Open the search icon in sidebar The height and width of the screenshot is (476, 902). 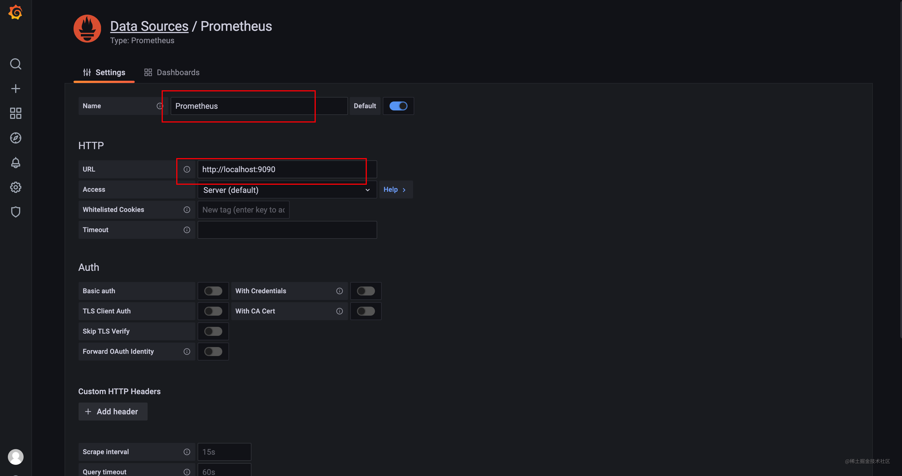(15, 64)
